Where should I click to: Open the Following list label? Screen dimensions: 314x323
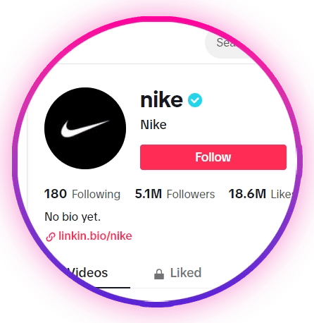[96, 195]
